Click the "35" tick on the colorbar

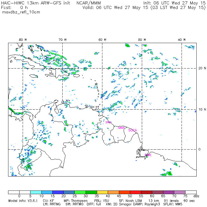97,196
